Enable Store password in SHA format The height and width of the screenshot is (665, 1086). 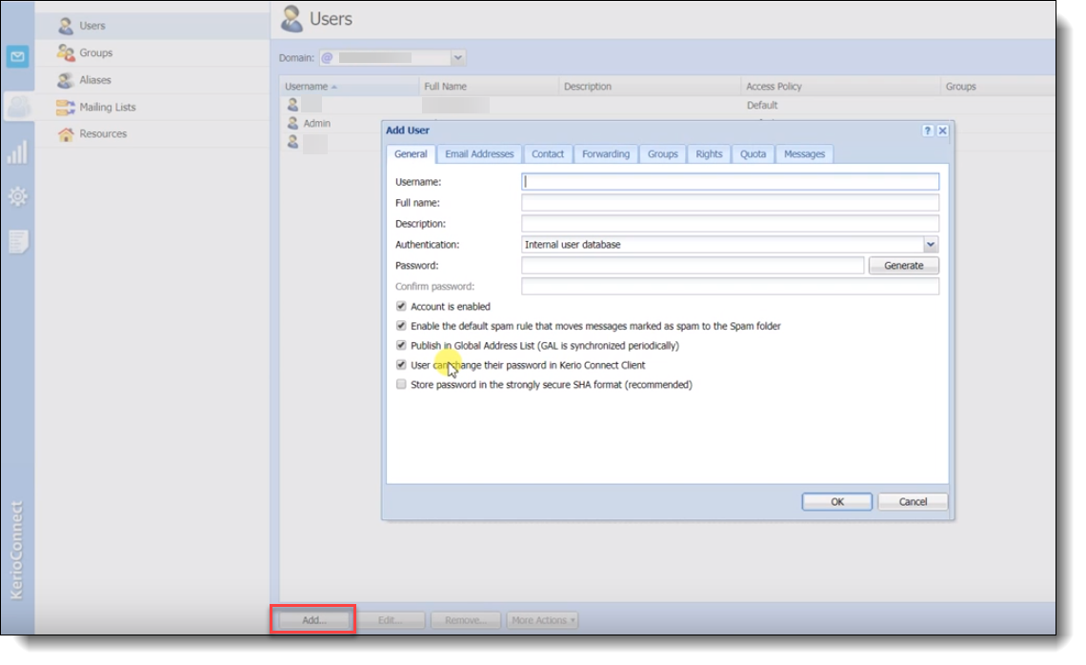pos(401,385)
